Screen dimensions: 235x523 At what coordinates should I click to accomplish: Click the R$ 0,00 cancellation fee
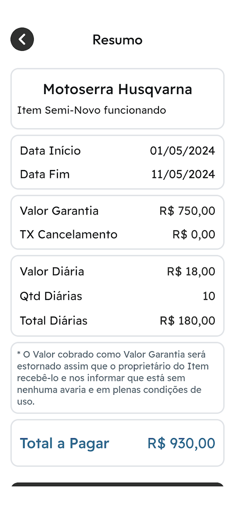point(194,235)
